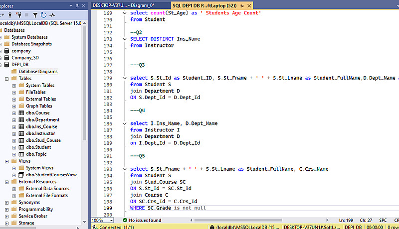Close the SQL DEPI DB query tab
The width and height of the screenshot is (399, 229).
point(249,5)
